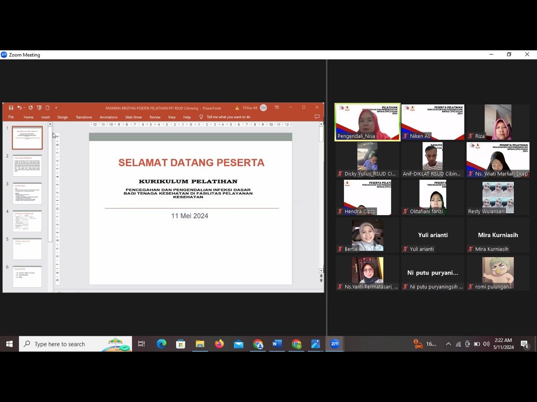Viewport: 537px width, 402px height.
Task: Open the Comments icon in ribbon
Action: [x=317, y=117]
